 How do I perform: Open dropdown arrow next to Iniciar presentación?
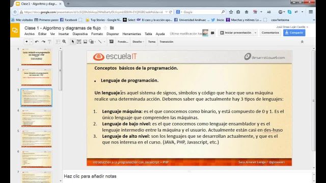tap(256, 33)
